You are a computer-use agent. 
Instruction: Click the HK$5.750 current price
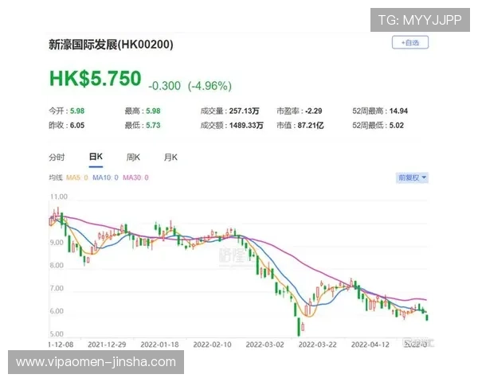tap(95, 79)
